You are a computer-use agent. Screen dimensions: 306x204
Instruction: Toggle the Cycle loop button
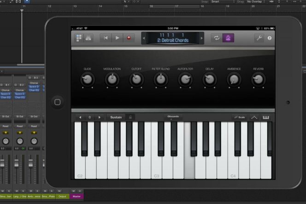(x=217, y=38)
